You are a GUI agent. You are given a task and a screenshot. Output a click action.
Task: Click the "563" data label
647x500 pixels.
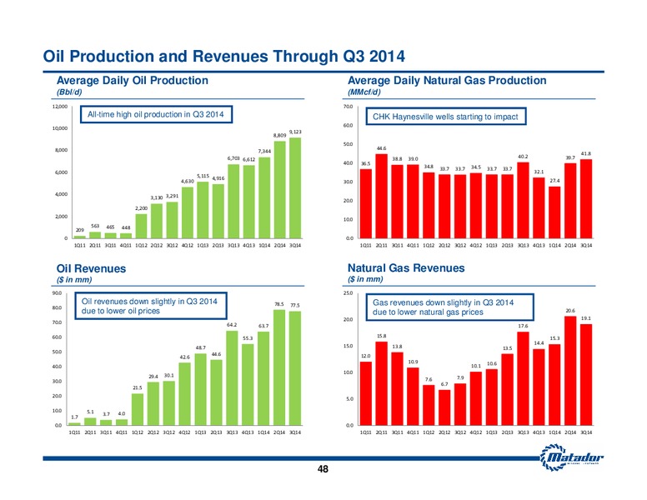[95, 226]
